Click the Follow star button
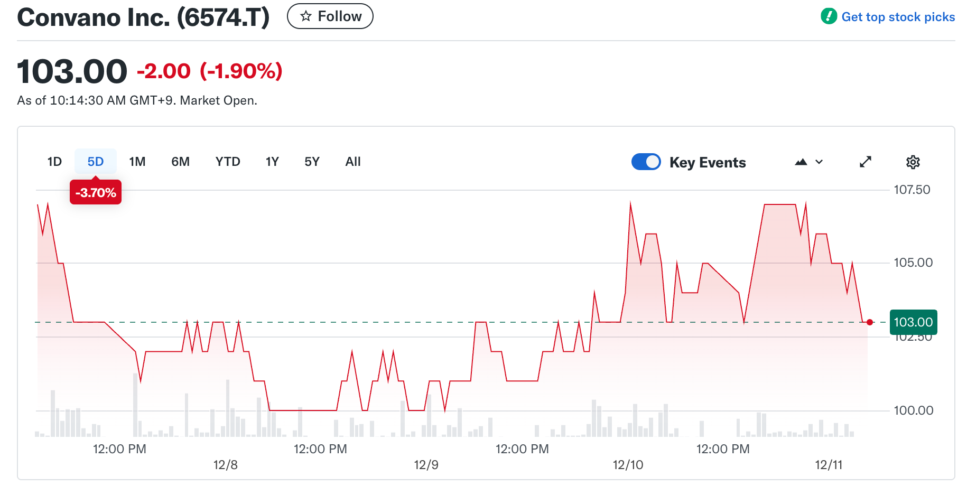This screenshot has width=967, height=486. (x=330, y=16)
